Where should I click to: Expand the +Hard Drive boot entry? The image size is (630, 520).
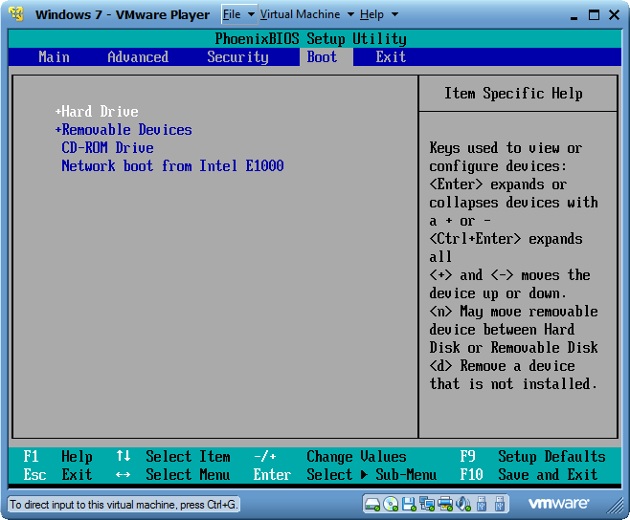pyautogui.click(x=97, y=111)
